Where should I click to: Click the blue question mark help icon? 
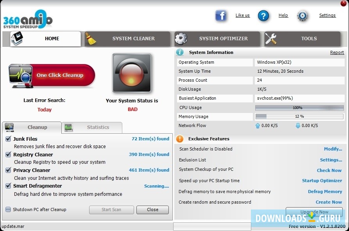pyautogui.click(x=263, y=16)
